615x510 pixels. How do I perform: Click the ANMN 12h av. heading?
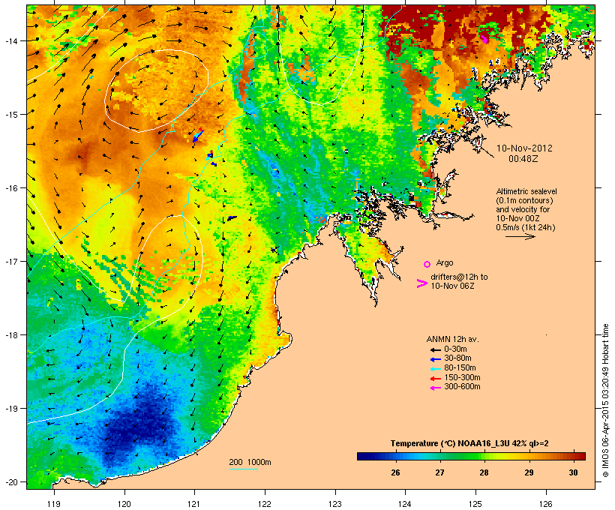[x=452, y=339]
